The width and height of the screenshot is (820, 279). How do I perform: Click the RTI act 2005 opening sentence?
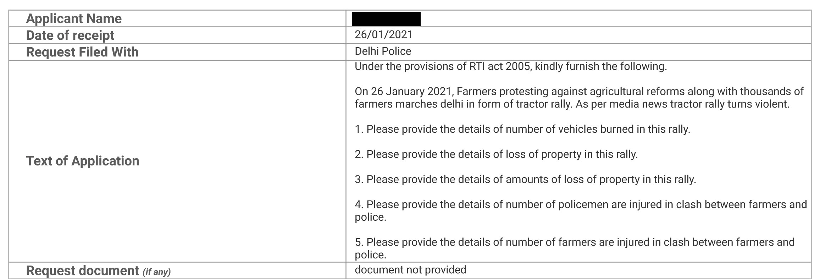click(x=511, y=66)
